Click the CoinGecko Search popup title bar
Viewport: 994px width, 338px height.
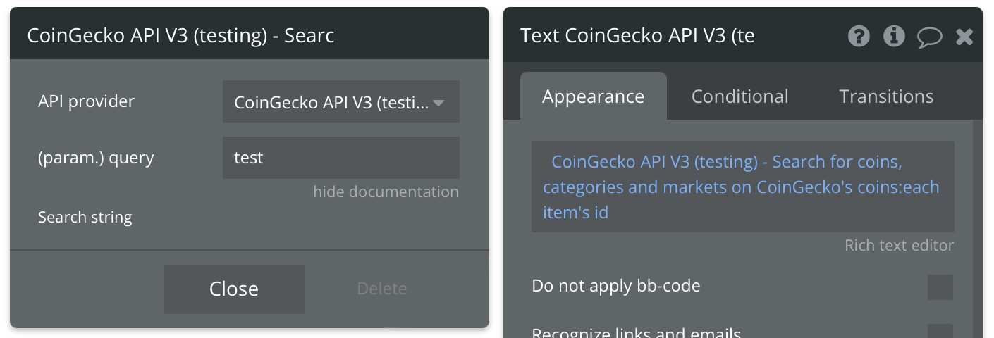tap(250, 35)
